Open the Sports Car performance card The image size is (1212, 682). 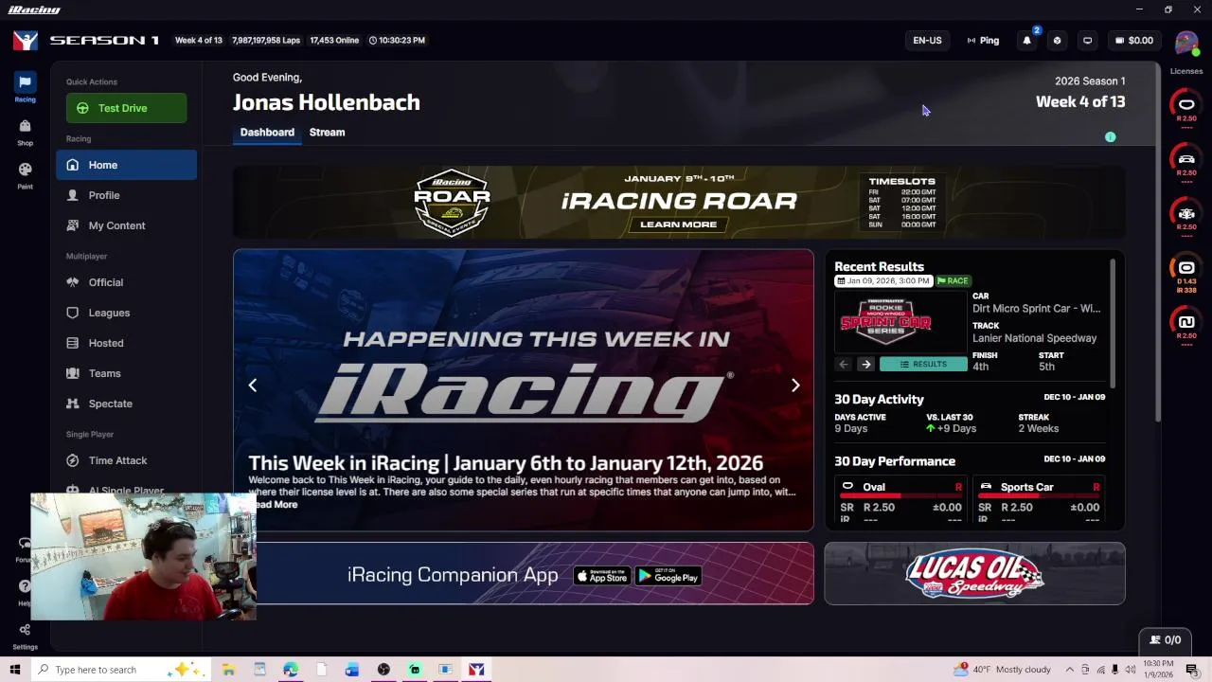point(1039,500)
